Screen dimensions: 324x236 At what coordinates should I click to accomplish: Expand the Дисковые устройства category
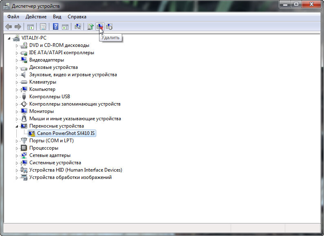[17, 68]
